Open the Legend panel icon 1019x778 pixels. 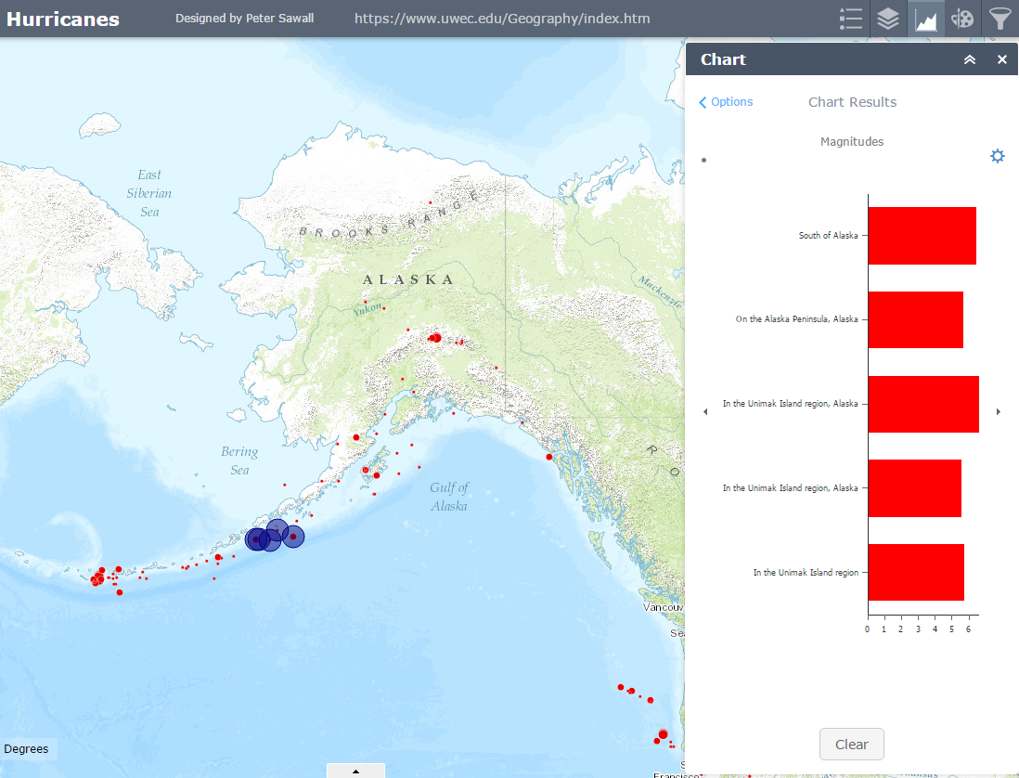click(x=851, y=19)
